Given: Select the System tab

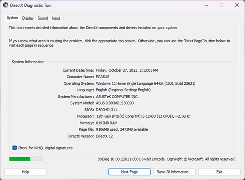Looking at the screenshot, I should (x=12, y=18).
